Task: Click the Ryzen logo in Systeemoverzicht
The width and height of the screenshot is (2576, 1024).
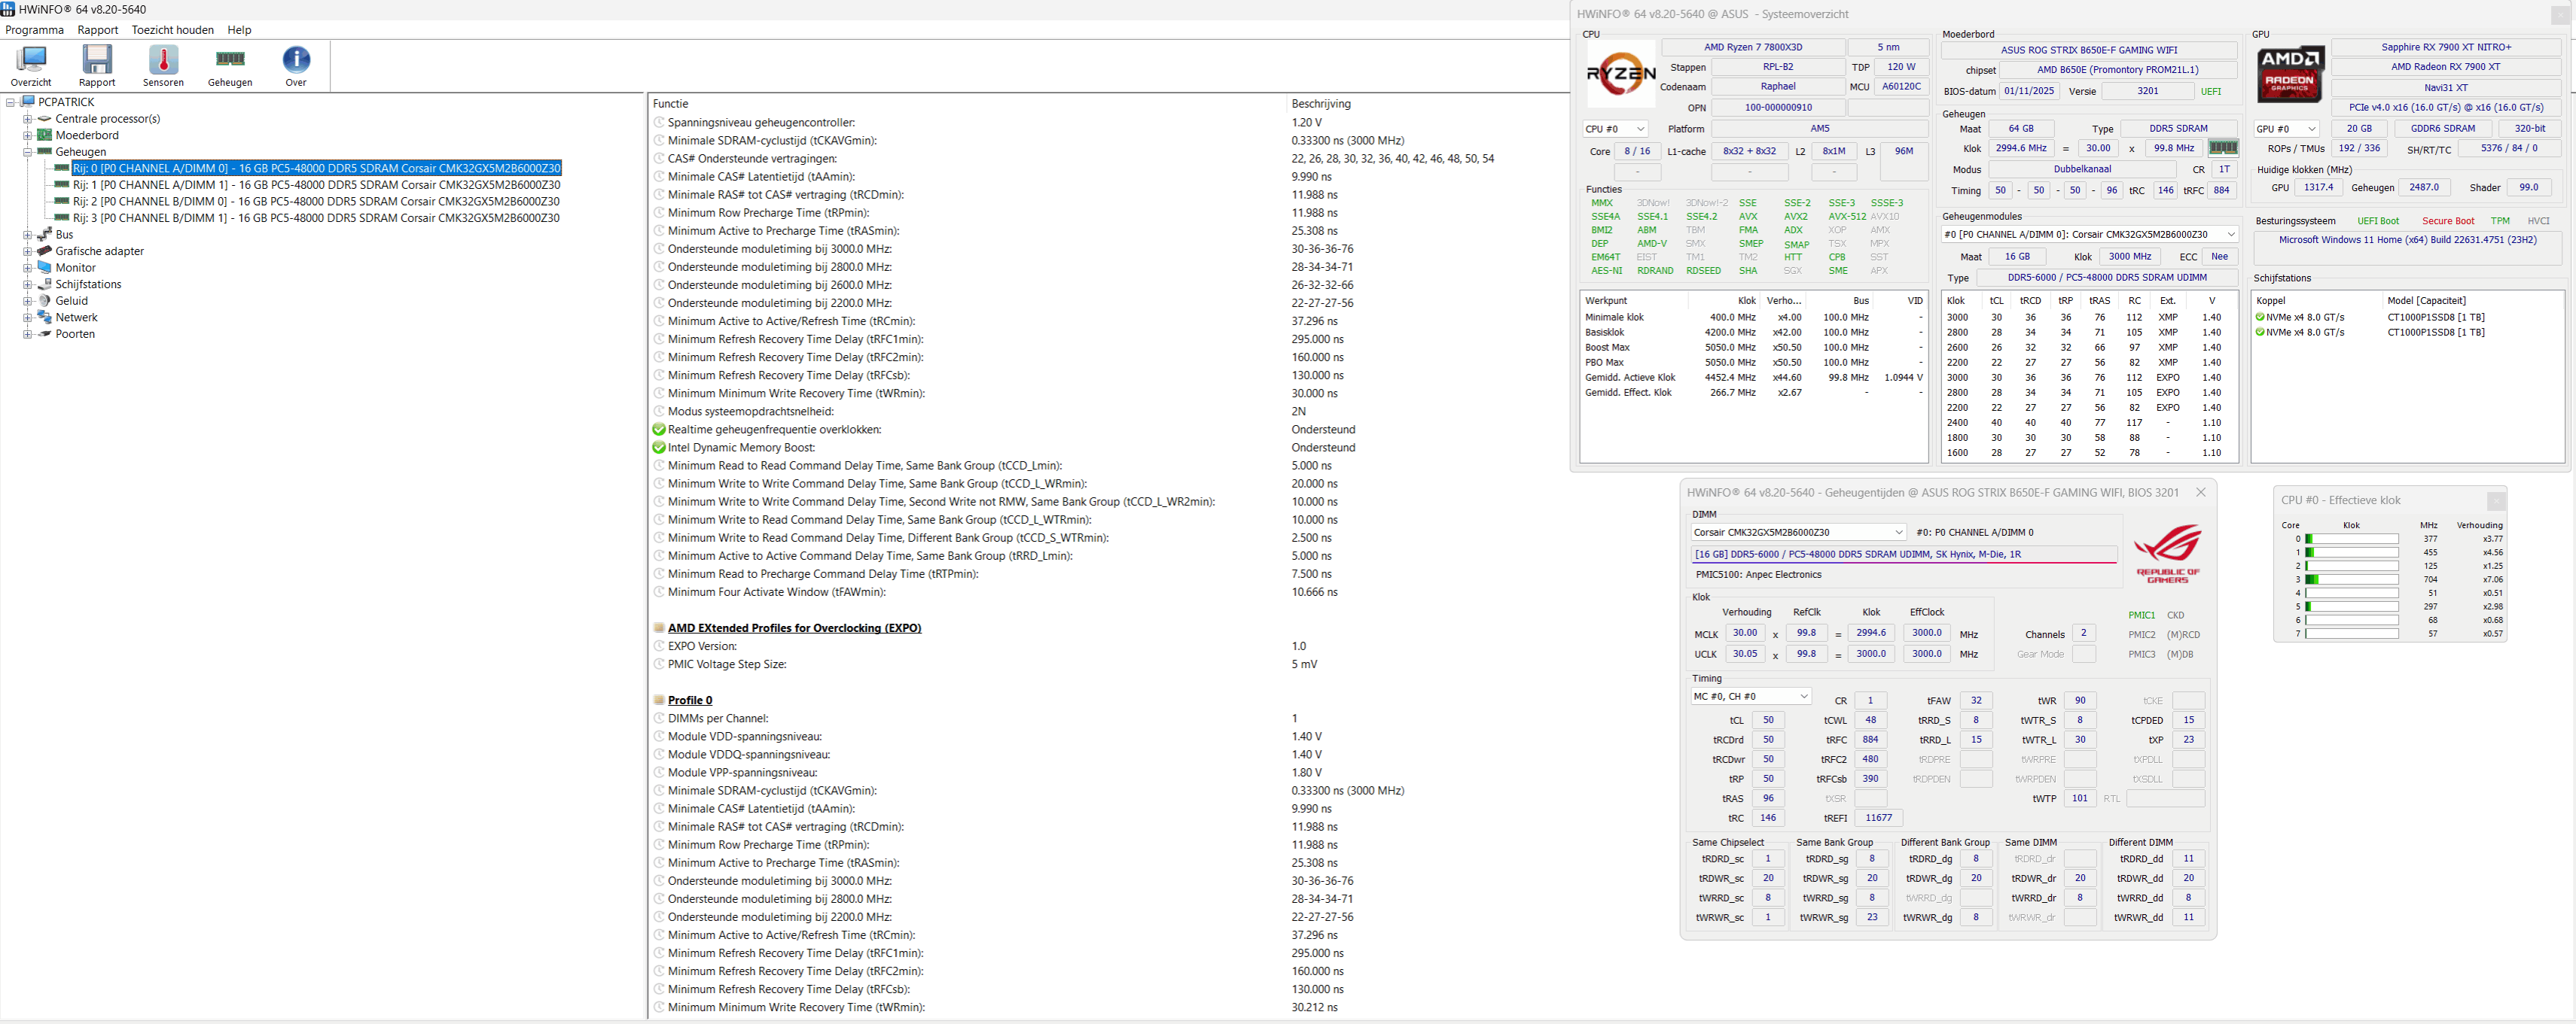Action: (x=1621, y=73)
